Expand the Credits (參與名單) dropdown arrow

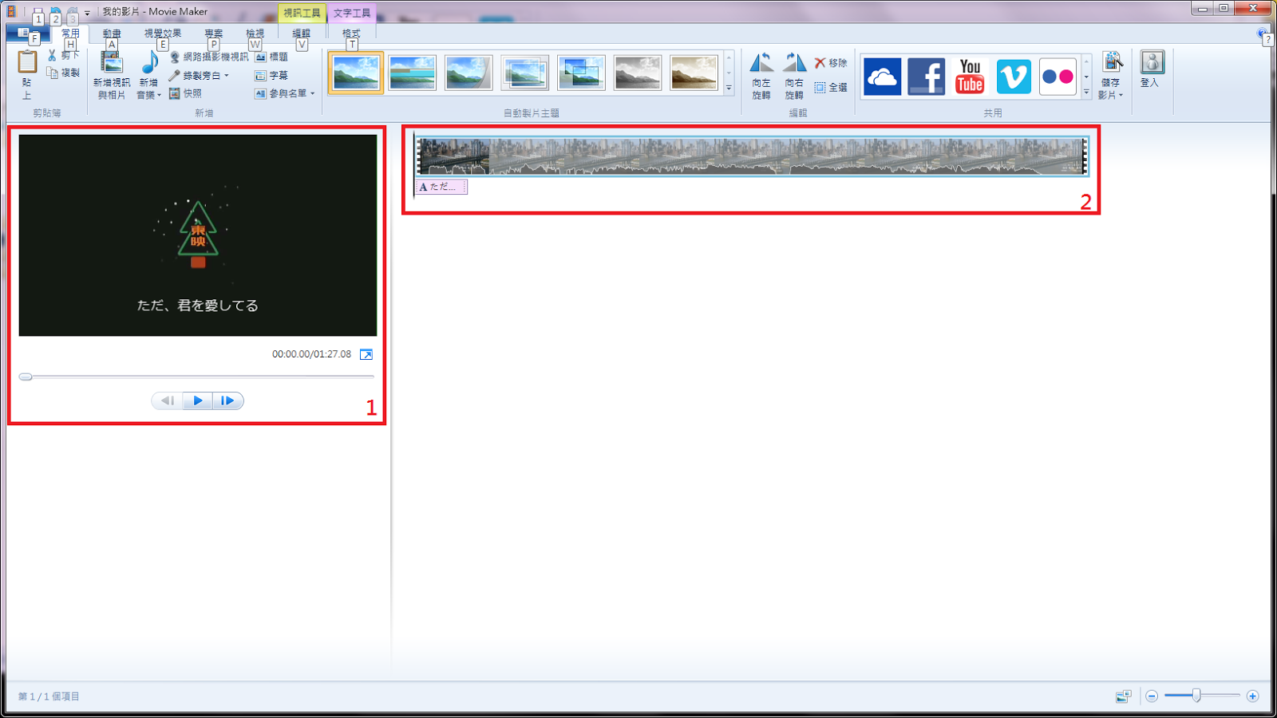[x=312, y=94]
